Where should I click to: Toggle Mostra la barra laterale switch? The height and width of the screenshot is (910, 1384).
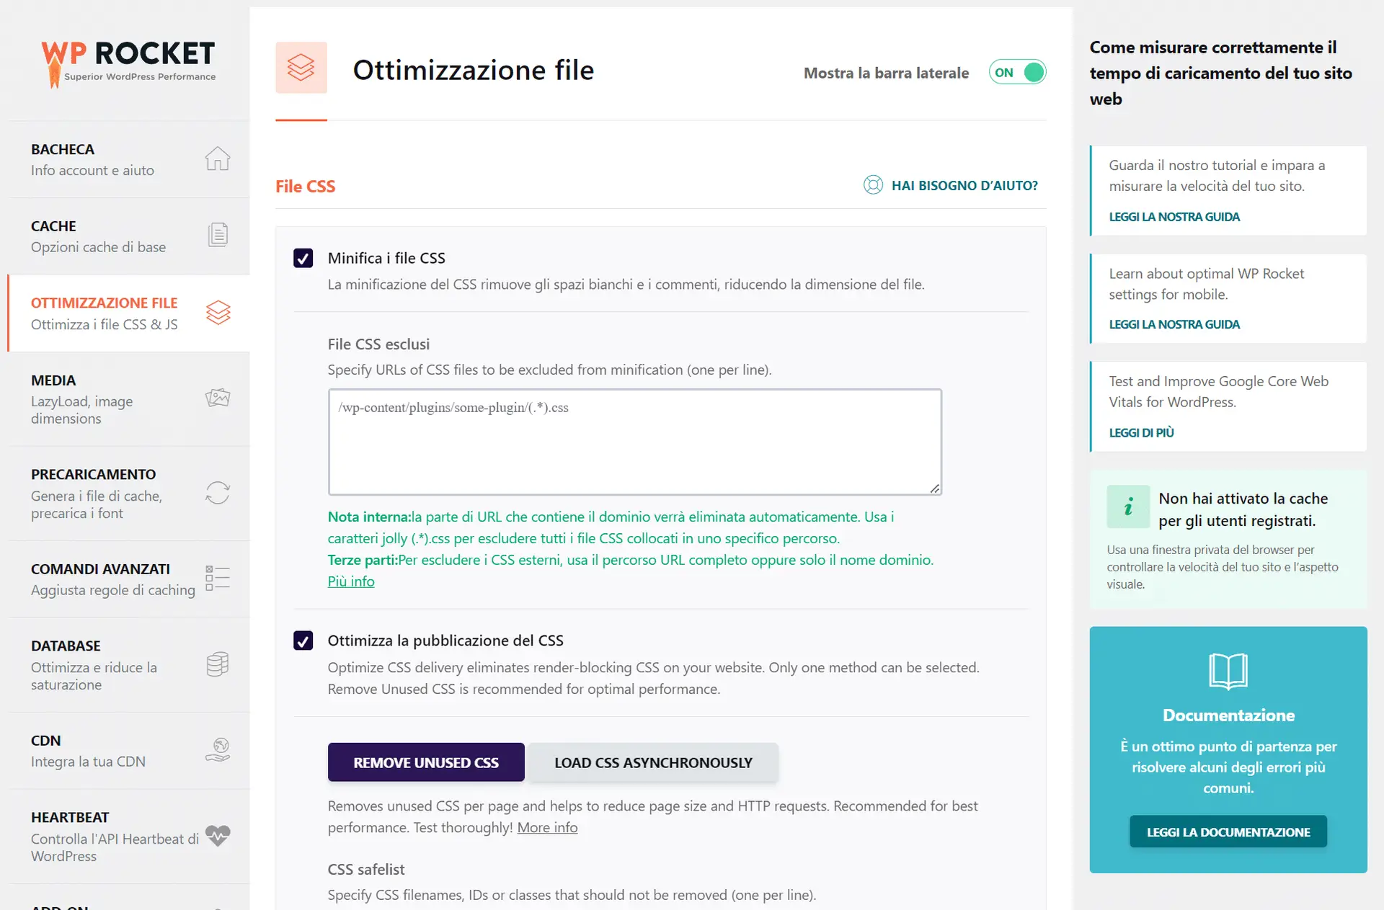click(1017, 72)
